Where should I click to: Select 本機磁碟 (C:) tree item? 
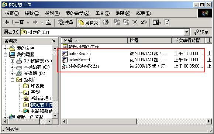(37, 67)
